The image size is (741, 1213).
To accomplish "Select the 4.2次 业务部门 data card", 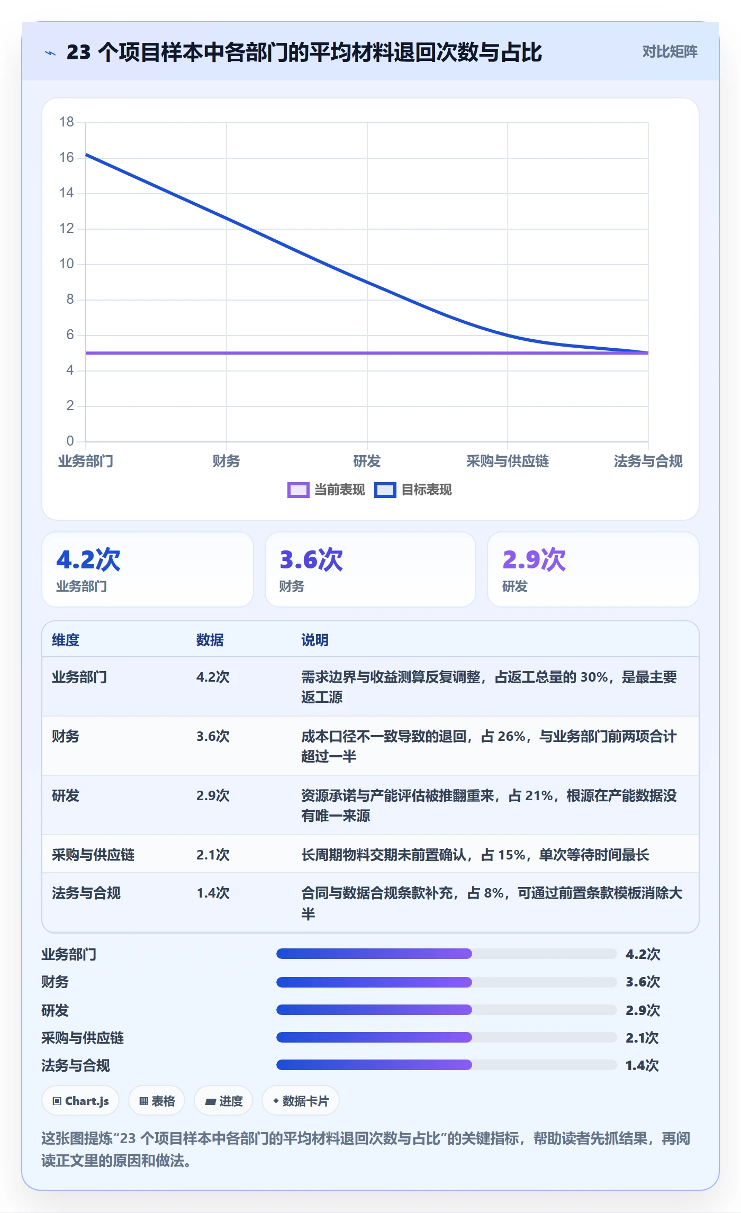I will point(148,569).
